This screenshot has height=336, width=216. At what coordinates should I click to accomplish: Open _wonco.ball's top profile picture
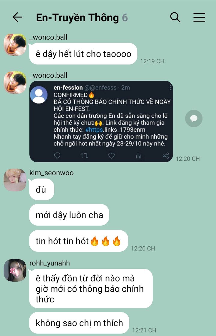(15, 45)
